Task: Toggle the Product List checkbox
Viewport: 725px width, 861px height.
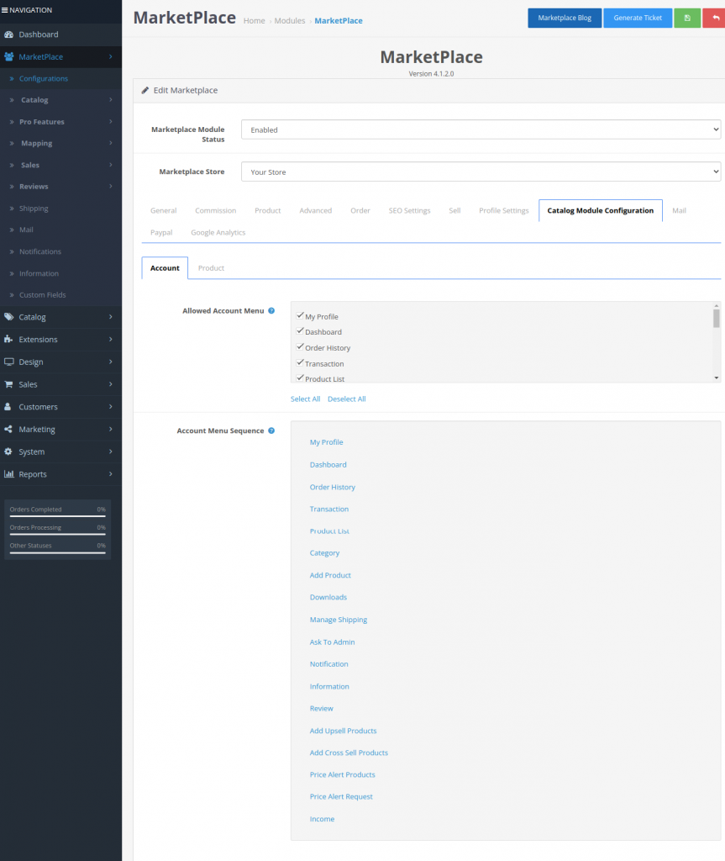Action: (x=300, y=378)
